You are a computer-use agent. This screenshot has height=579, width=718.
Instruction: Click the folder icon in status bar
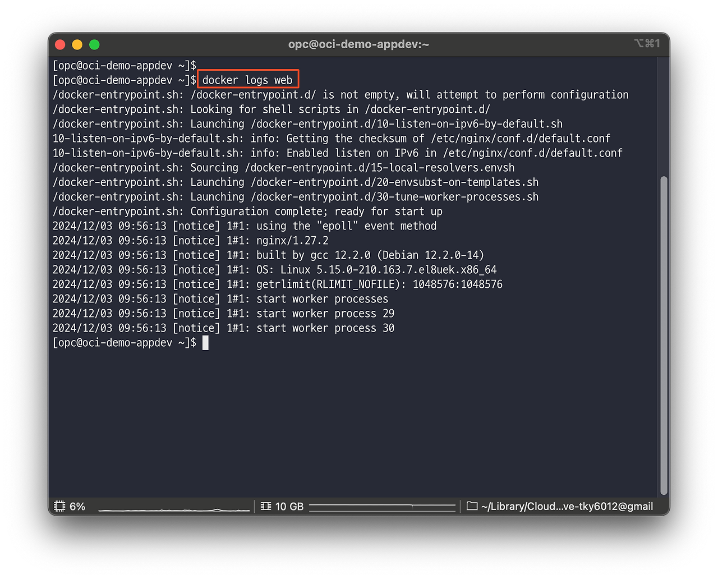click(x=472, y=507)
